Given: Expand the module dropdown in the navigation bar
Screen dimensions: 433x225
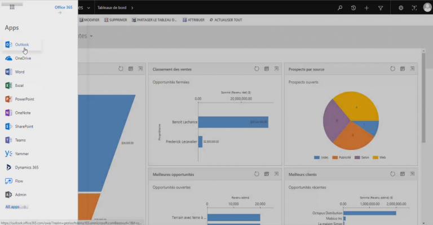Looking at the screenshot, I should click(89, 8).
